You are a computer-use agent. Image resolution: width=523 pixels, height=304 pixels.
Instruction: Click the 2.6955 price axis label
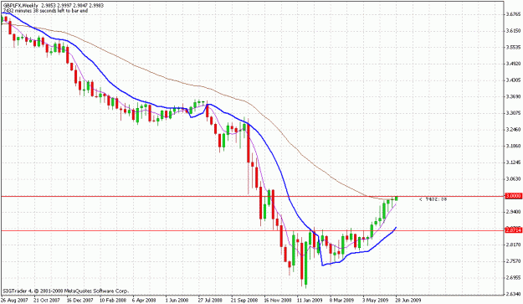513,278
